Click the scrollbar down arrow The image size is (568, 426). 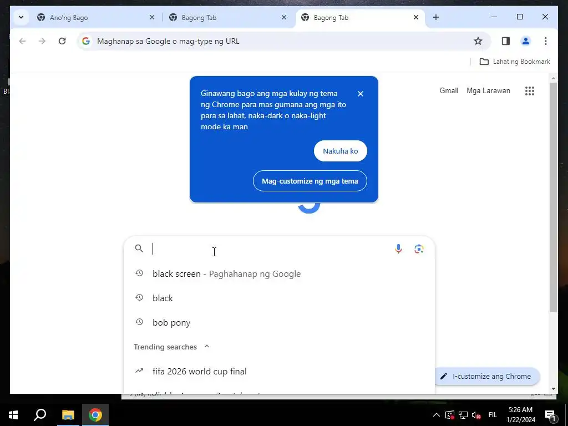click(553, 389)
